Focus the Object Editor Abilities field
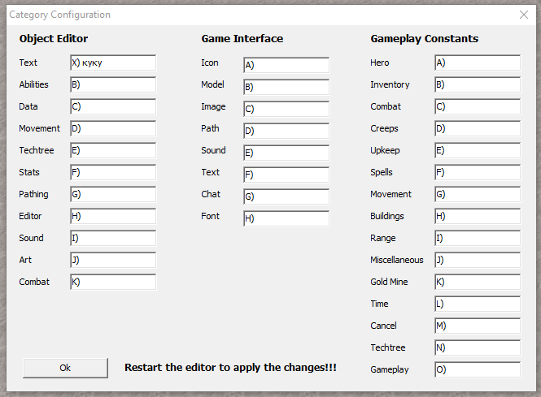The image size is (541, 397). coord(113,85)
